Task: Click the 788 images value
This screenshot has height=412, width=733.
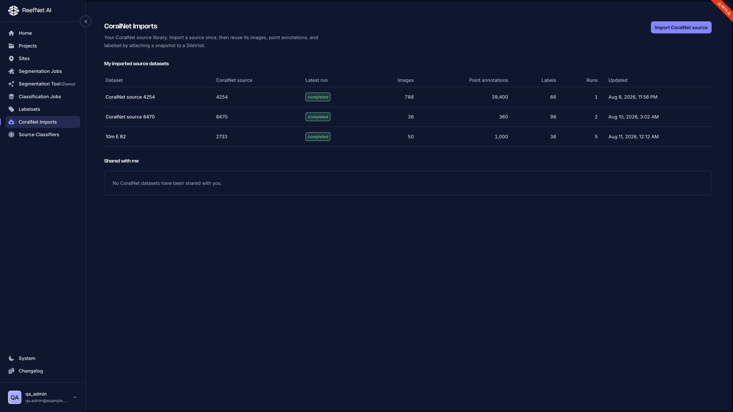Action: 409,97
